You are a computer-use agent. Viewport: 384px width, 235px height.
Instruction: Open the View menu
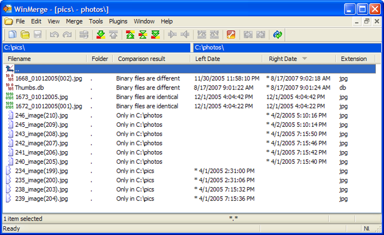pyautogui.click(x=53, y=22)
